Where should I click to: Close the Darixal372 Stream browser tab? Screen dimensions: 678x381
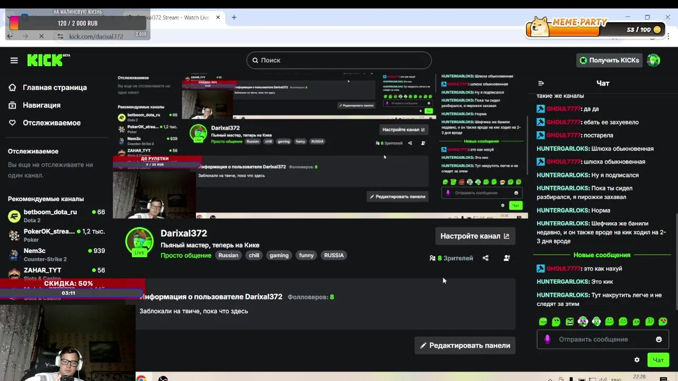point(219,17)
